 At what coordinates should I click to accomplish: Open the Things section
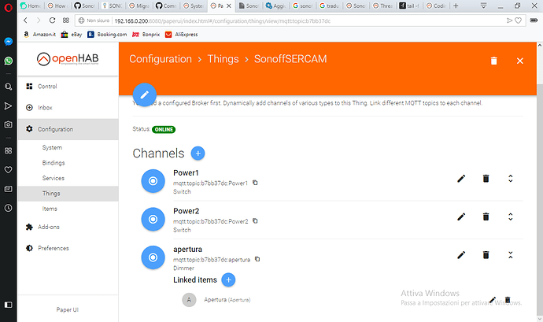point(68,194)
